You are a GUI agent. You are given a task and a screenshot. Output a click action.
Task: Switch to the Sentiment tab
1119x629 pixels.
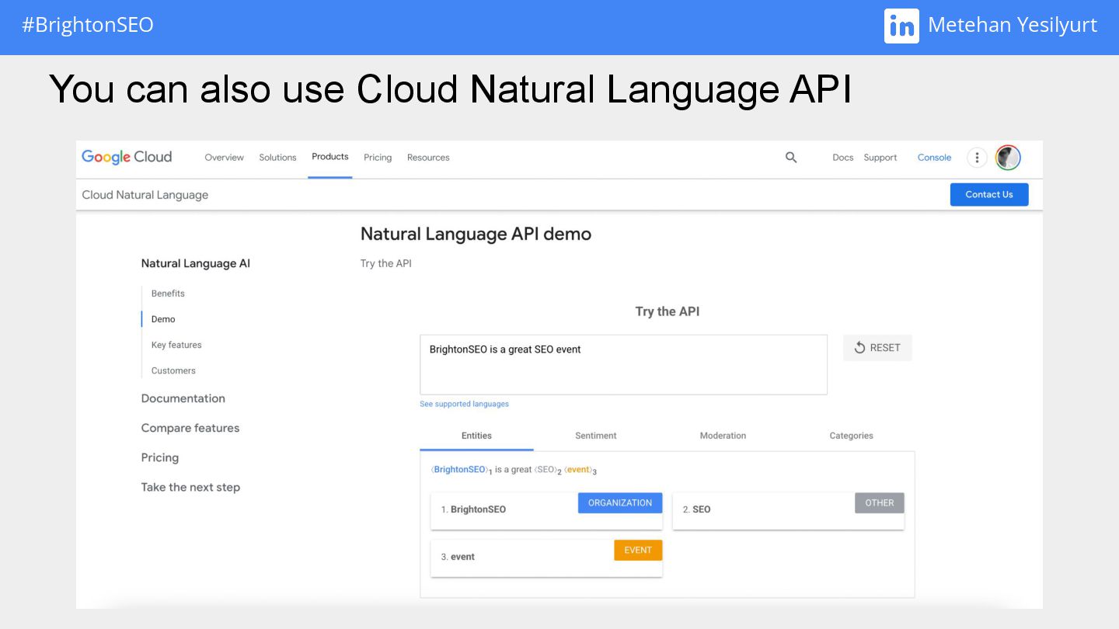click(x=596, y=436)
